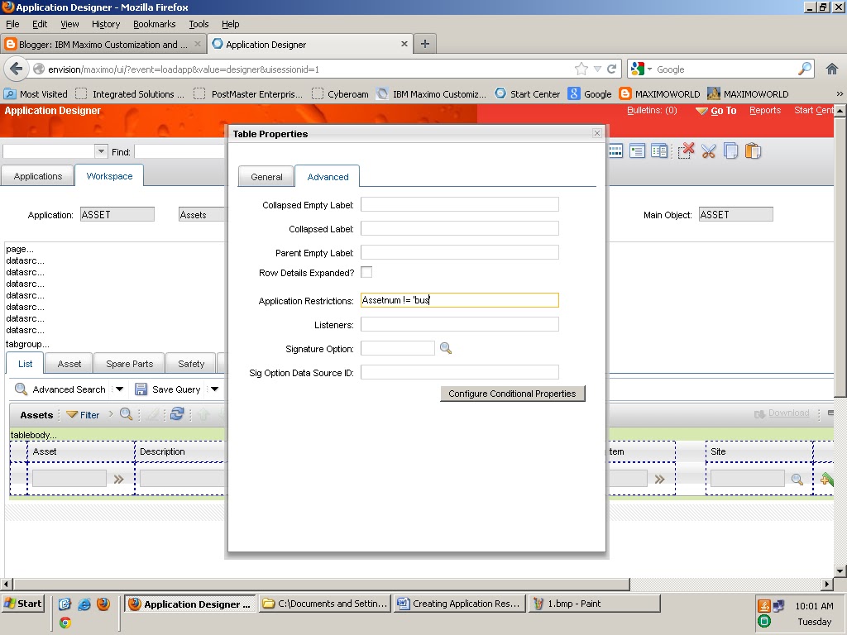Click the Configure Conditional Properties button
This screenshot has width=847, height=635.
coord(512,394)
